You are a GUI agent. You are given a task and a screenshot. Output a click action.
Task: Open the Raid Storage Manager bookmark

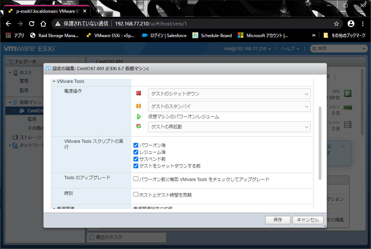point(55,36)
